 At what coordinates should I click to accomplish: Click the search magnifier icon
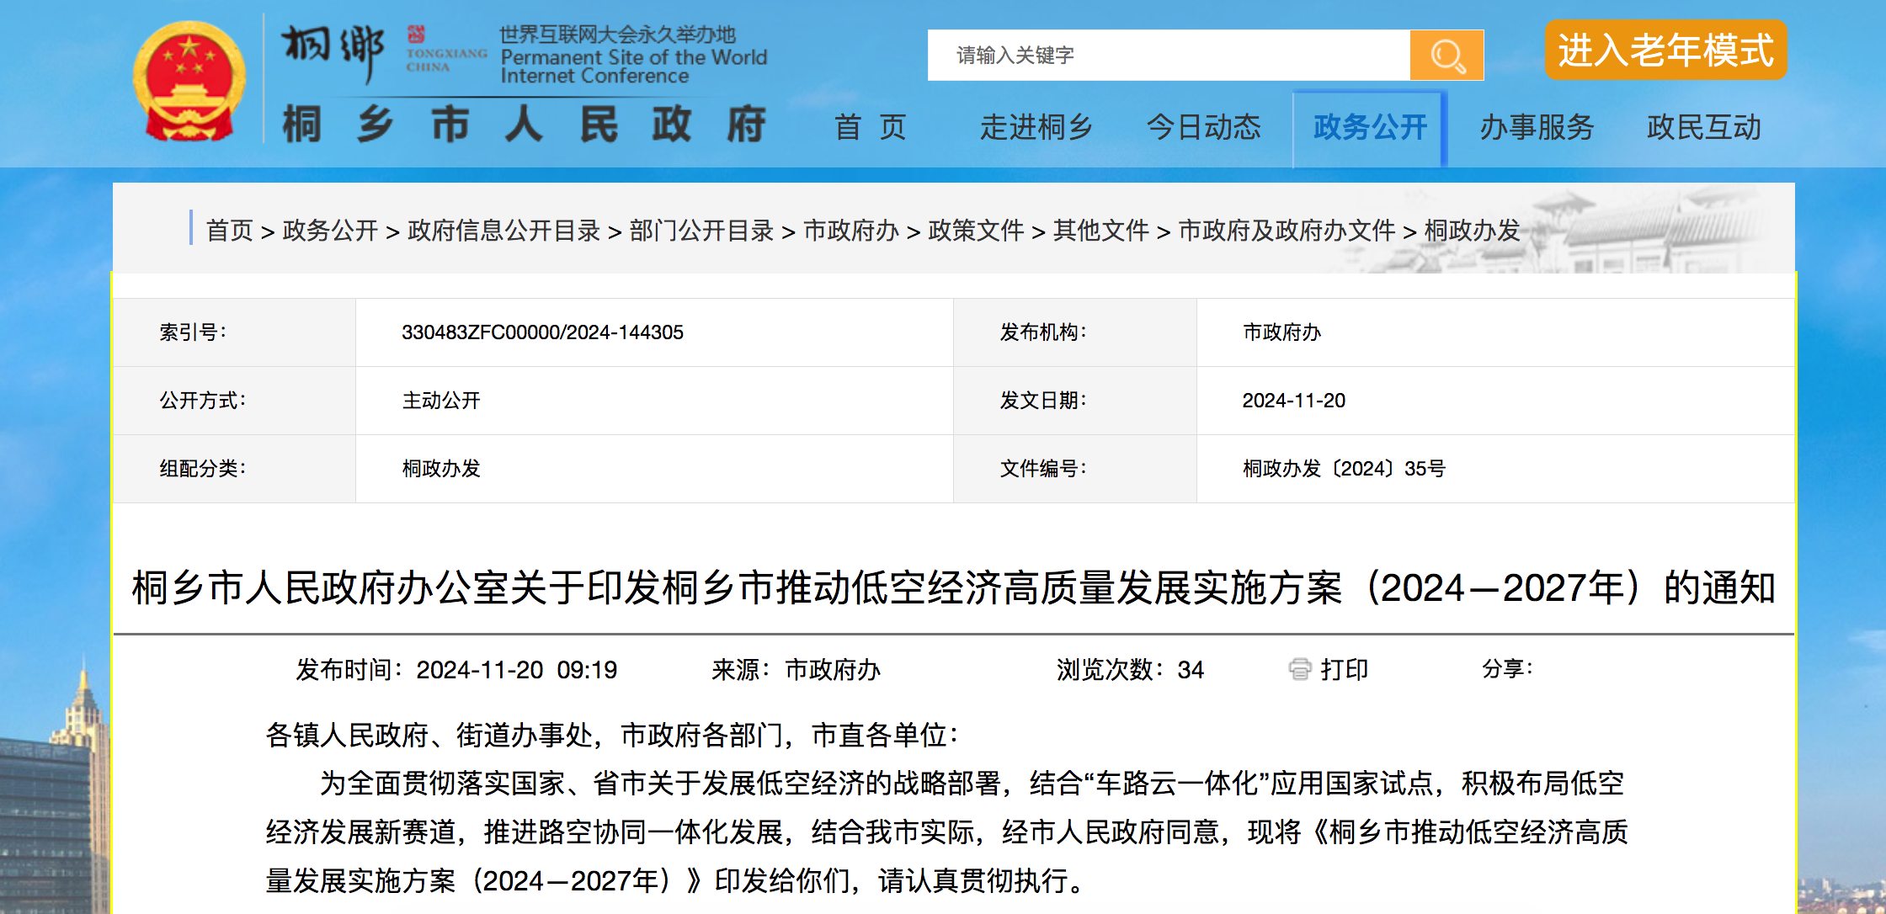(1446, 54)
